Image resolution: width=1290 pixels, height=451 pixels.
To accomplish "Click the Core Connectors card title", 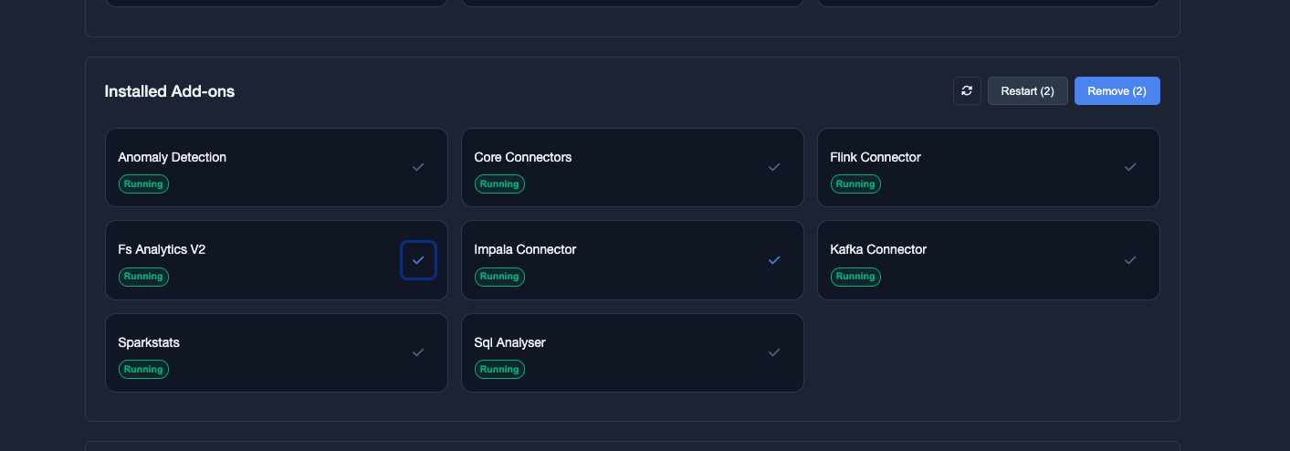I will [523, 157].
